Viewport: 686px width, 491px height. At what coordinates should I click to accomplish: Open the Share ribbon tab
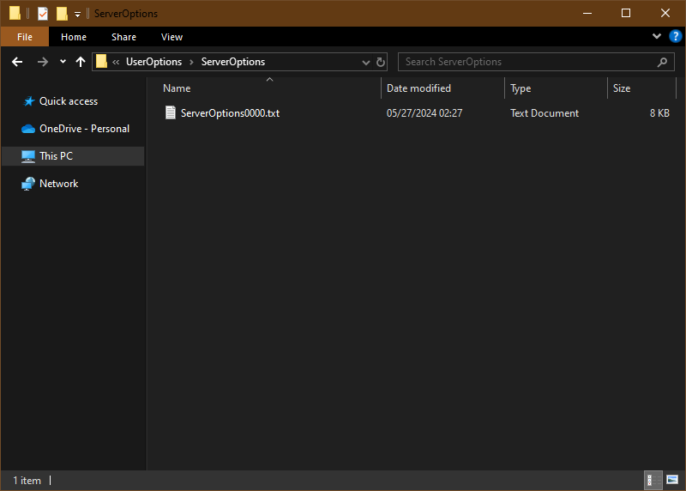(123, 37)
